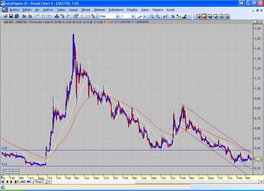This screenshot has height=191, width=264.
Task: Switch to workspace template 1
Action: coord(198,16)
